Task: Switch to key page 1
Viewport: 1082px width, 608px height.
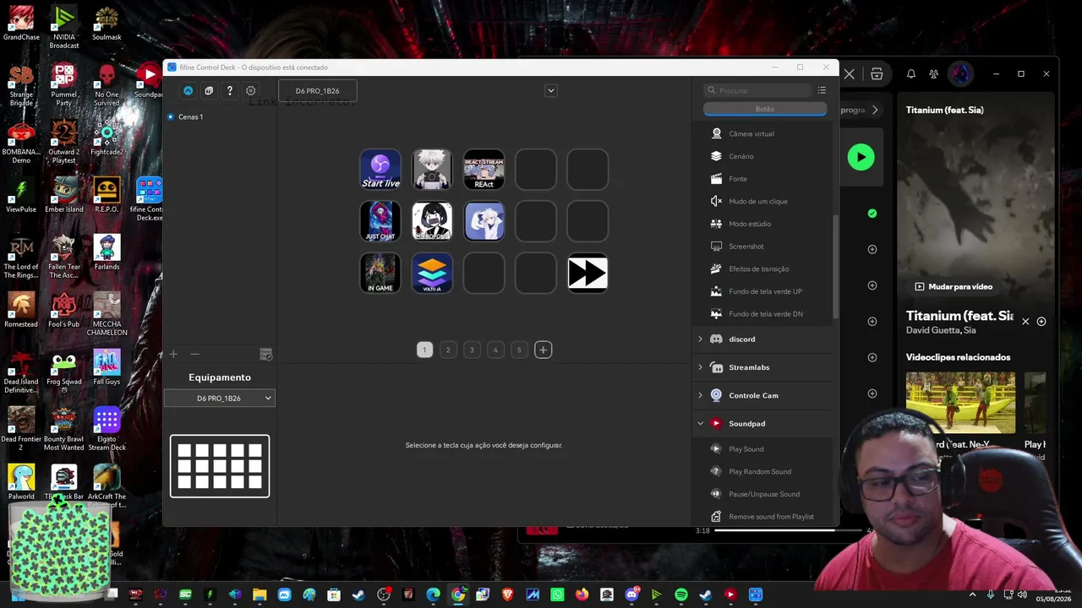Action: tap(424, 350)
